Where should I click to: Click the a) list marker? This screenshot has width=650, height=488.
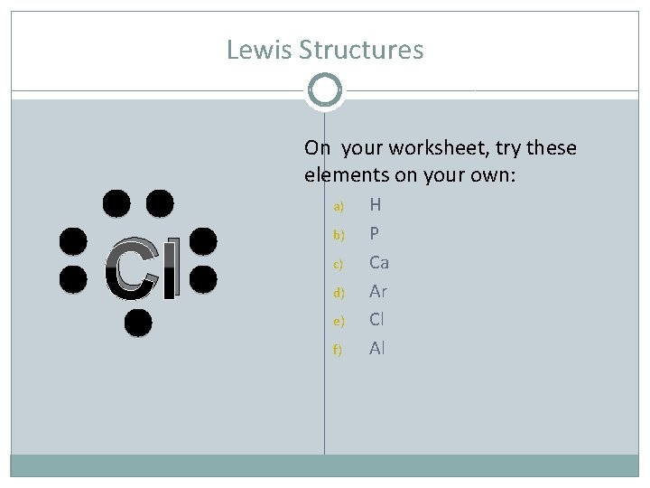(339, 207)
